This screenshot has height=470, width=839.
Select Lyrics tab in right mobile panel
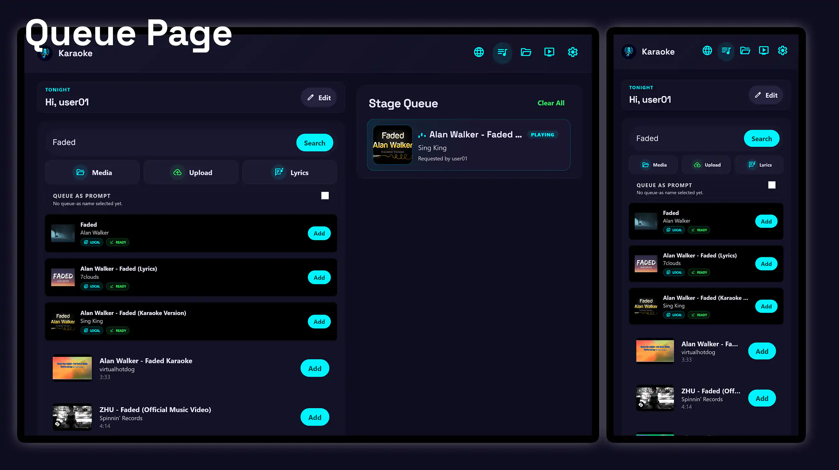coord(759,165)
